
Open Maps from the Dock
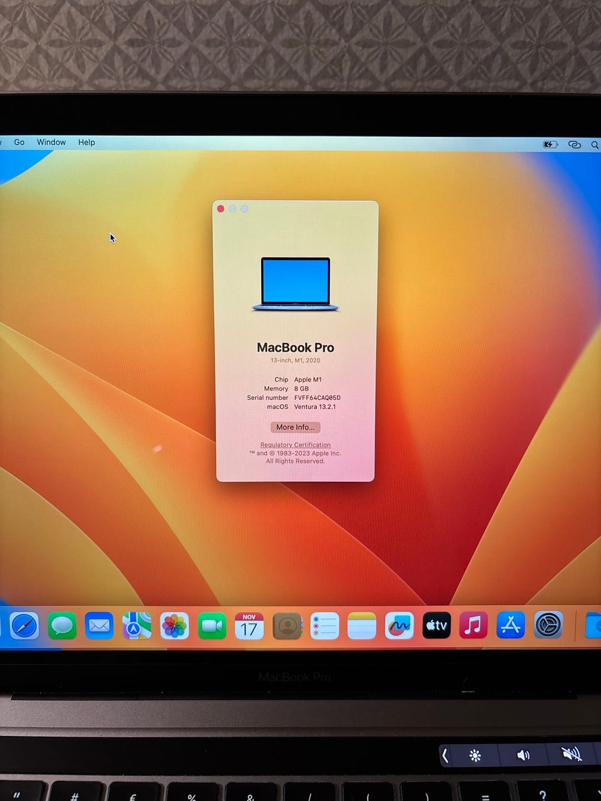tap(136, 626)
